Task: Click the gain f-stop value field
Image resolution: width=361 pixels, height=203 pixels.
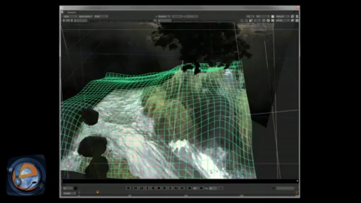Action: tap(68, 20)
